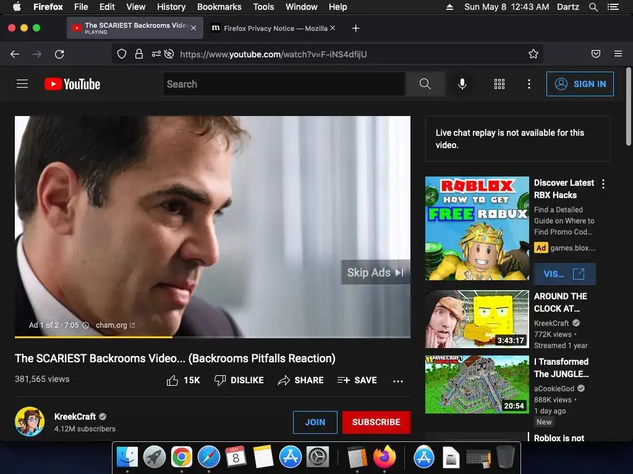Open 'I Transformed The JUNGLE' video title
Screen dimensions: 633x474
click(x=561, y=368)
